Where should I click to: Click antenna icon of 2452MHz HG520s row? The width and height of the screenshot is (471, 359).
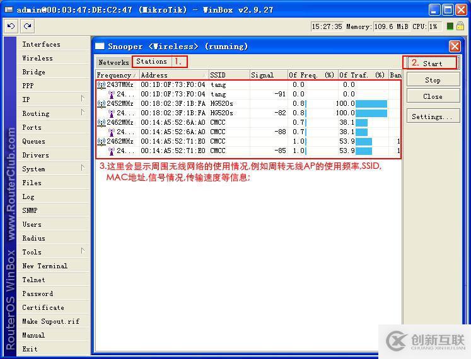click(102, 104)
